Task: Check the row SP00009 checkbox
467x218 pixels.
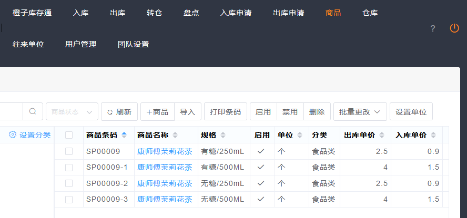Action: 69,151
